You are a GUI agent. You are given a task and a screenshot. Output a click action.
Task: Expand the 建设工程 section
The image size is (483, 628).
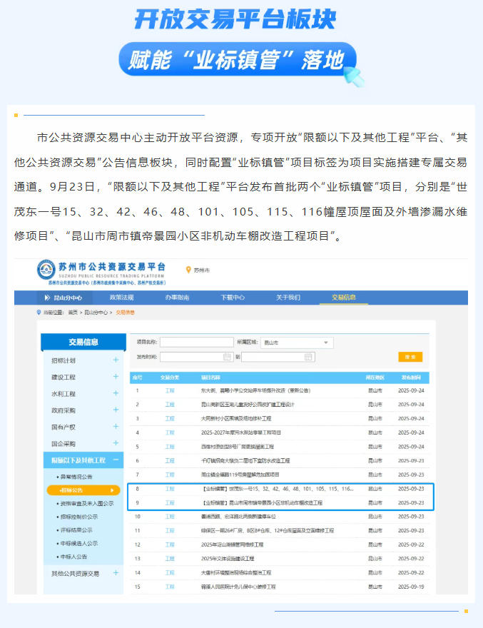(x=116, y=377)
